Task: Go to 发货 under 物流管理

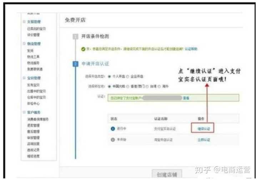Action: tap(30, 51)
